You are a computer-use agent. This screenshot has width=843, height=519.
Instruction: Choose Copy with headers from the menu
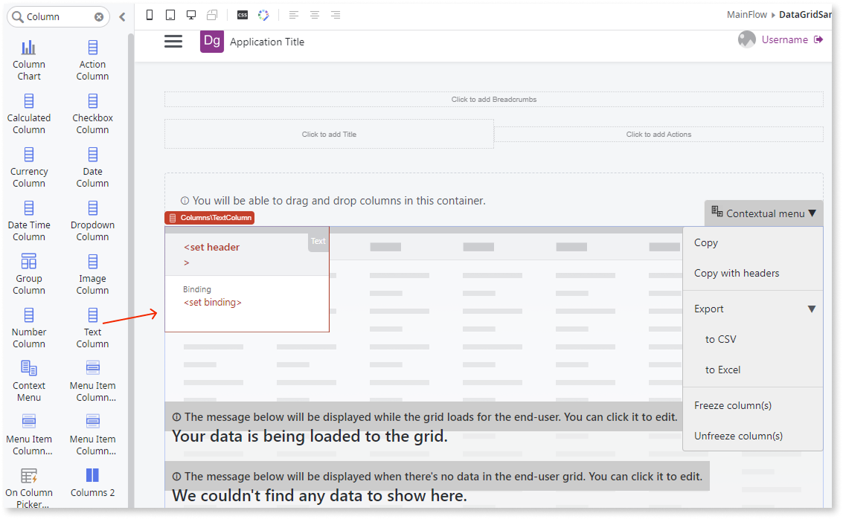(x=738, y=273)
